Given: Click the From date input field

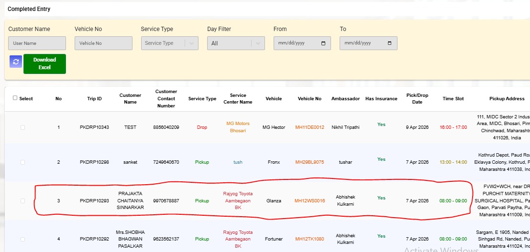Looking at the screenshot, I should point(297,43).
